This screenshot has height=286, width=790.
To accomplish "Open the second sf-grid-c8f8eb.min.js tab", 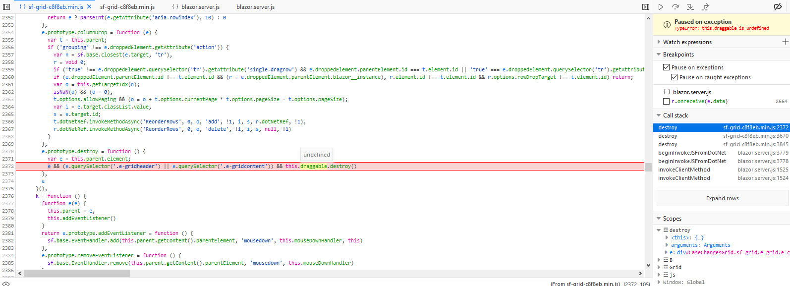I will [127, 7].
